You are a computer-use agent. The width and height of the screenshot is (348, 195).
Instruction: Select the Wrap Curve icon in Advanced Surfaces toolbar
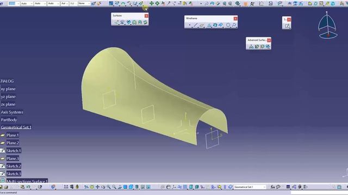click(257, 47)
